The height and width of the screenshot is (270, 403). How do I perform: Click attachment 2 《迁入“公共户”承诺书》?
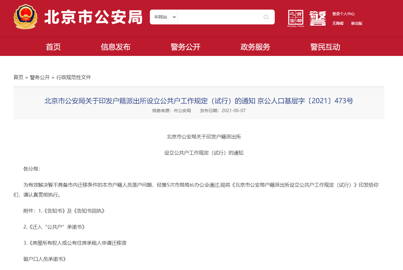[54, 227]
